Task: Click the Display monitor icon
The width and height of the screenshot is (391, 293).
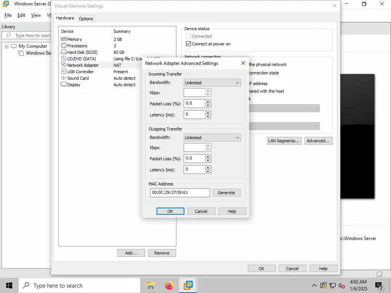Action: pos(64,84)
